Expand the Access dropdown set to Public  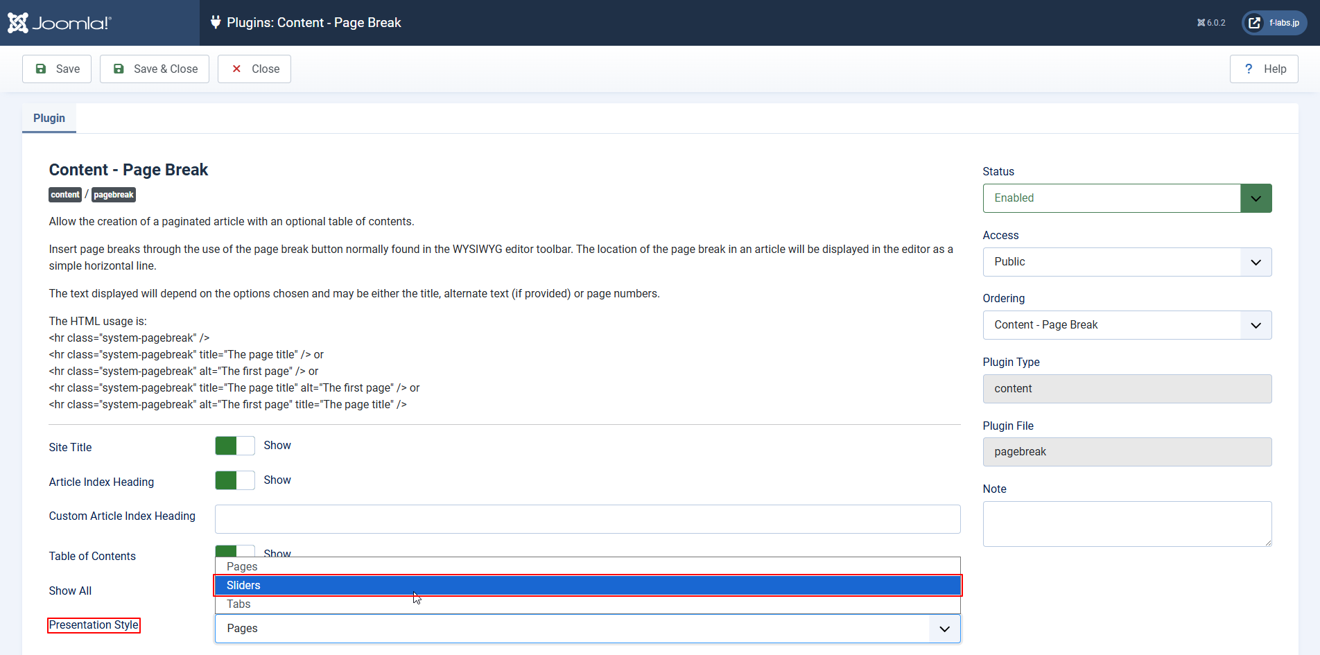(x=1127, y=262)
